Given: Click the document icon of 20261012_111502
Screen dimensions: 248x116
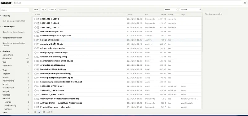Looking at the screenshot, I should (x=38, y=19).
